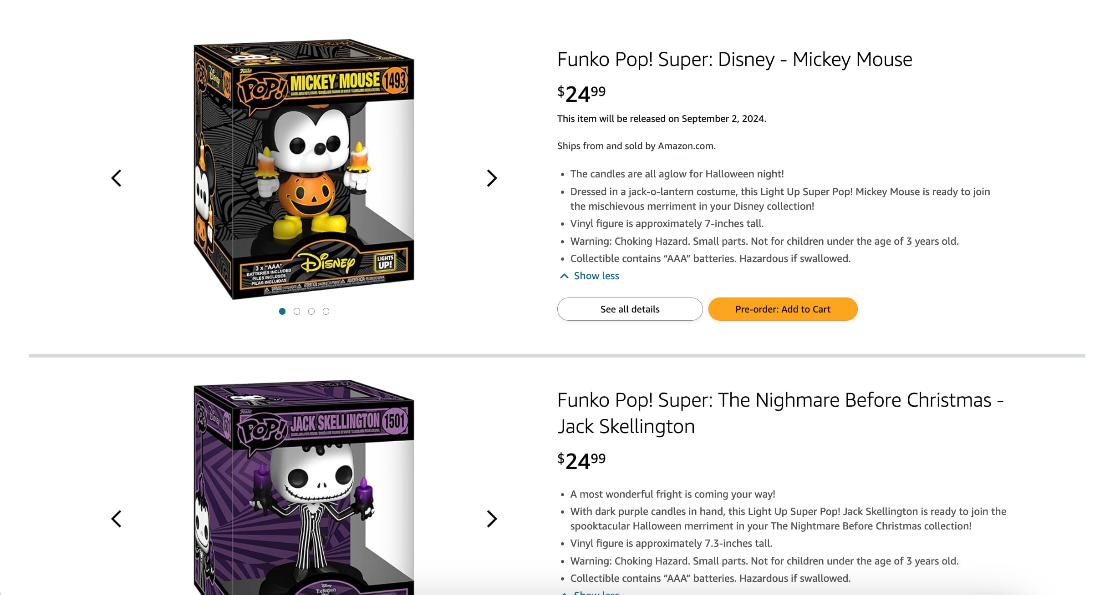The image size is (1110, 595).
Task: Show next image of Mickey Mouse Funko
Action: [492, 178]
